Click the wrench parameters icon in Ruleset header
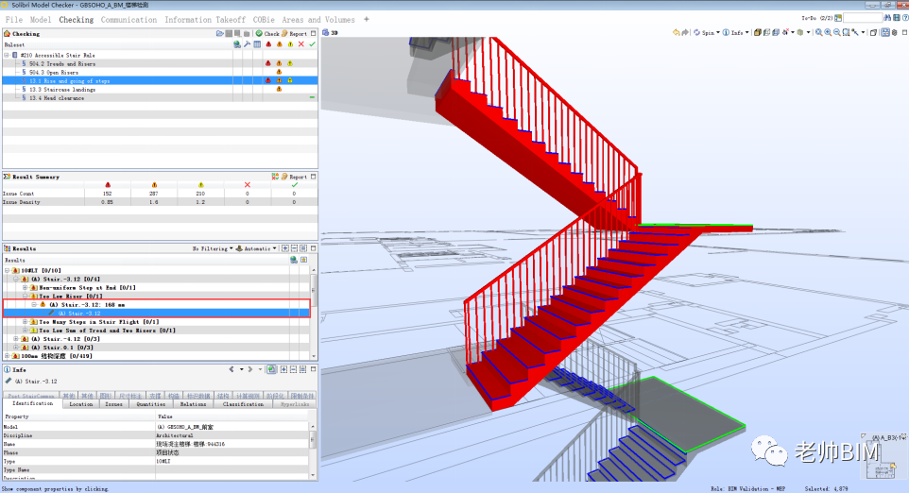909x493 pixels. coord(247,44)
